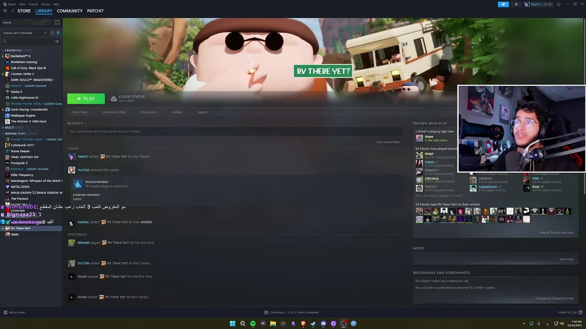Screen dimensions: 586x329
Task: Open the Community Hub link
Action: click(x=114, y=112)
